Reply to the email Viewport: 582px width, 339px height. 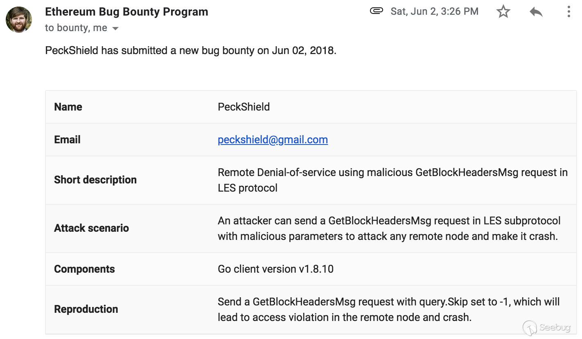point(536,12)
